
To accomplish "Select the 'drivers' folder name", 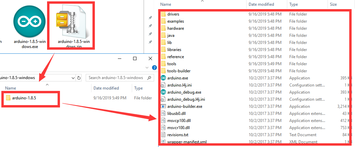I will coord(173,14).
